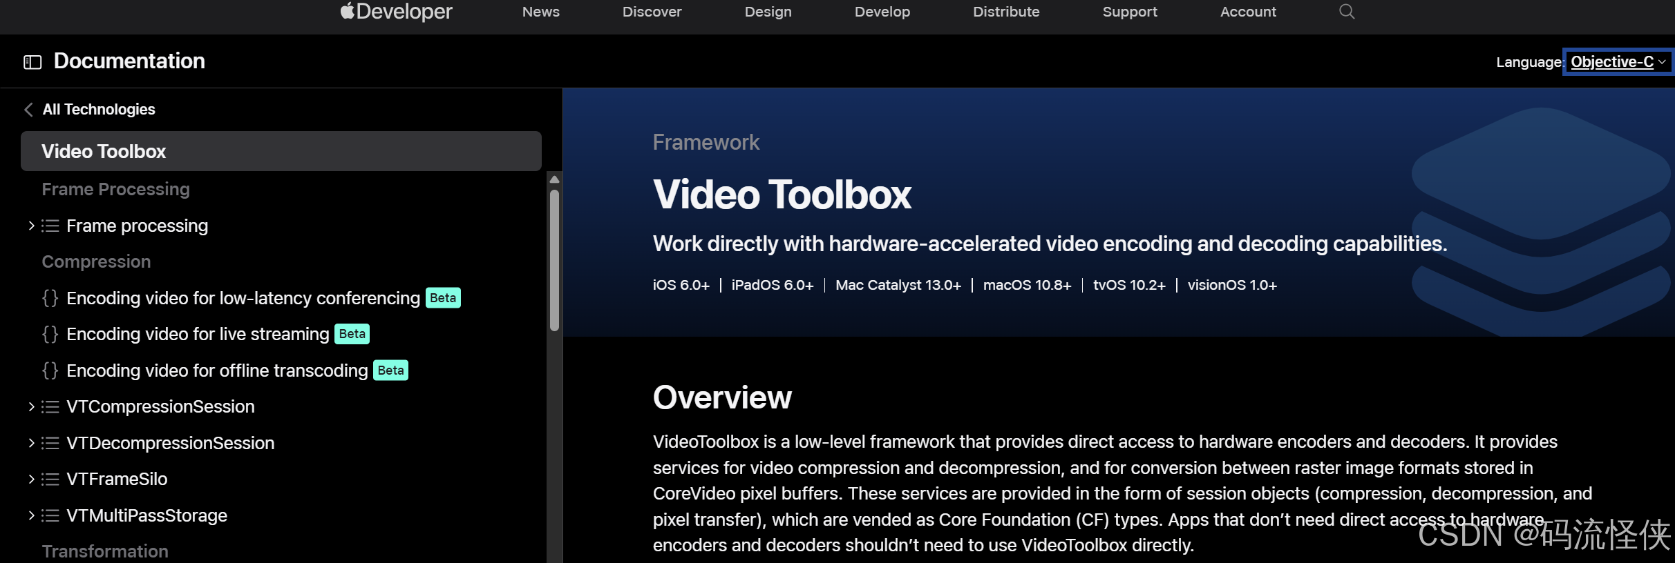Open the VTCompressionSession topic
Screen dimensions: 1675x563
pyautogui.click(x=160, y=407)
